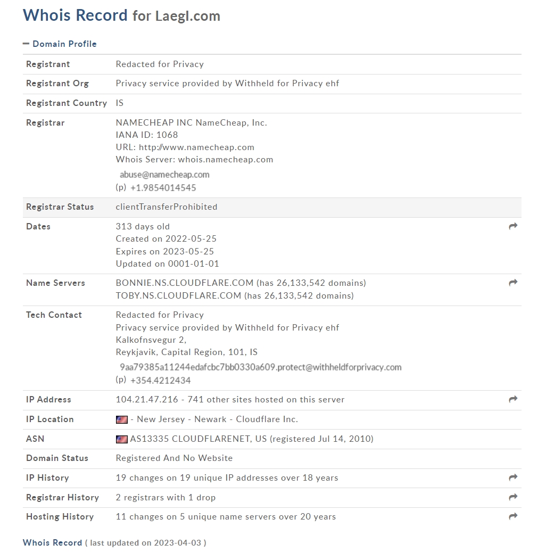Click the Tech Contact row label

[54, 315]
